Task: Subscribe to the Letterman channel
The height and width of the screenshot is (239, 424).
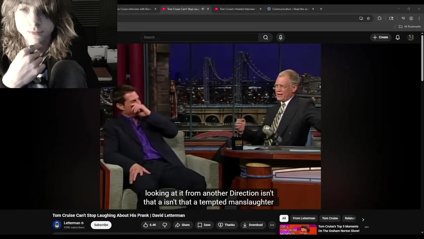Action: [x=101, y=225]
